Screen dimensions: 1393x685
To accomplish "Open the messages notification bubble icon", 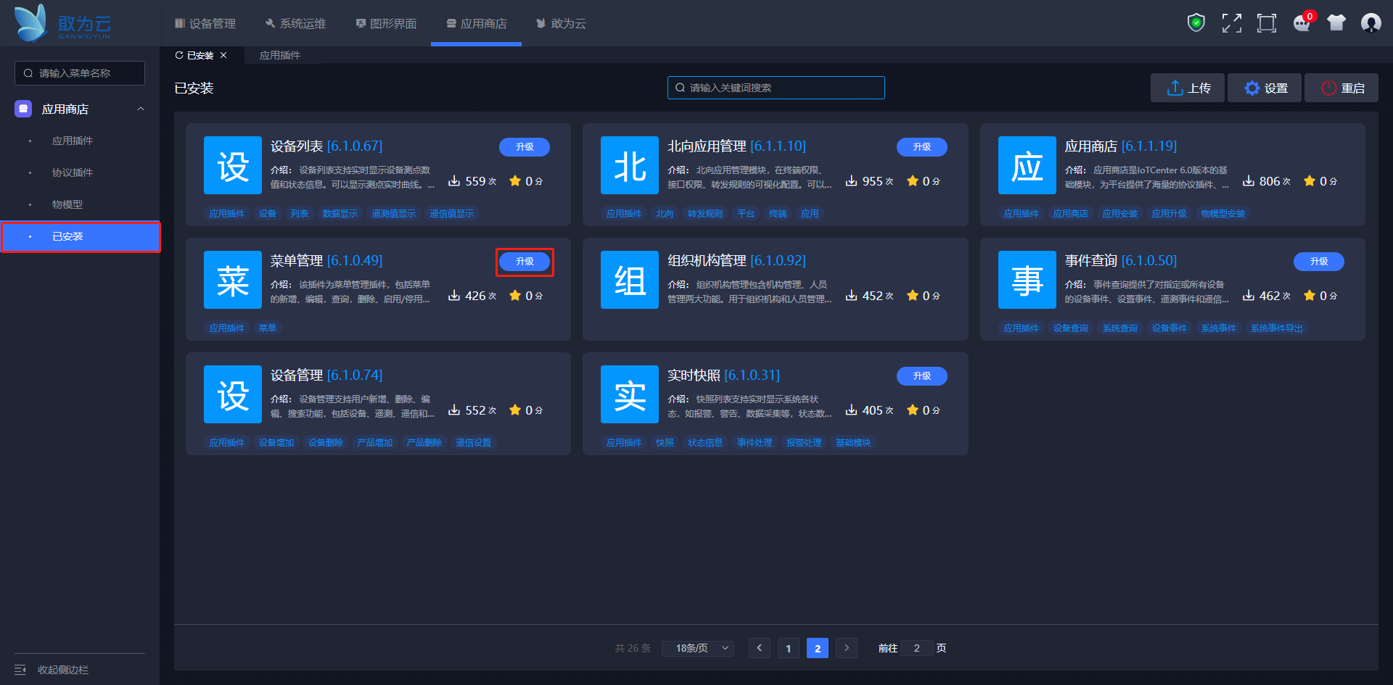I will click(x=1302, y=23).
